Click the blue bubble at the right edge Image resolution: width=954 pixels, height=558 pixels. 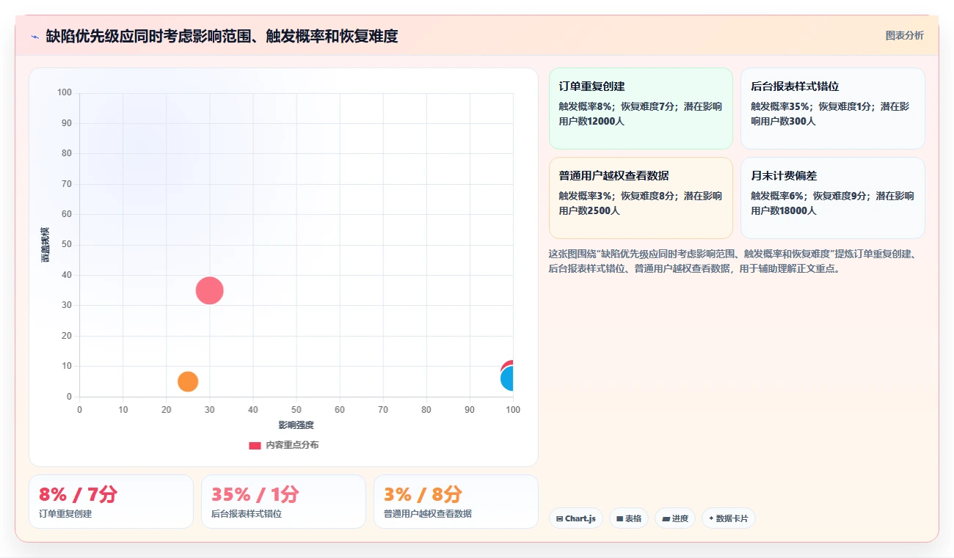click(x=508, y=379)
